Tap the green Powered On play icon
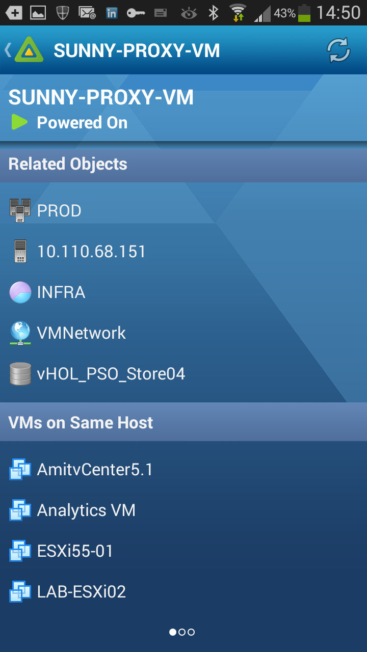 (20, 122)
